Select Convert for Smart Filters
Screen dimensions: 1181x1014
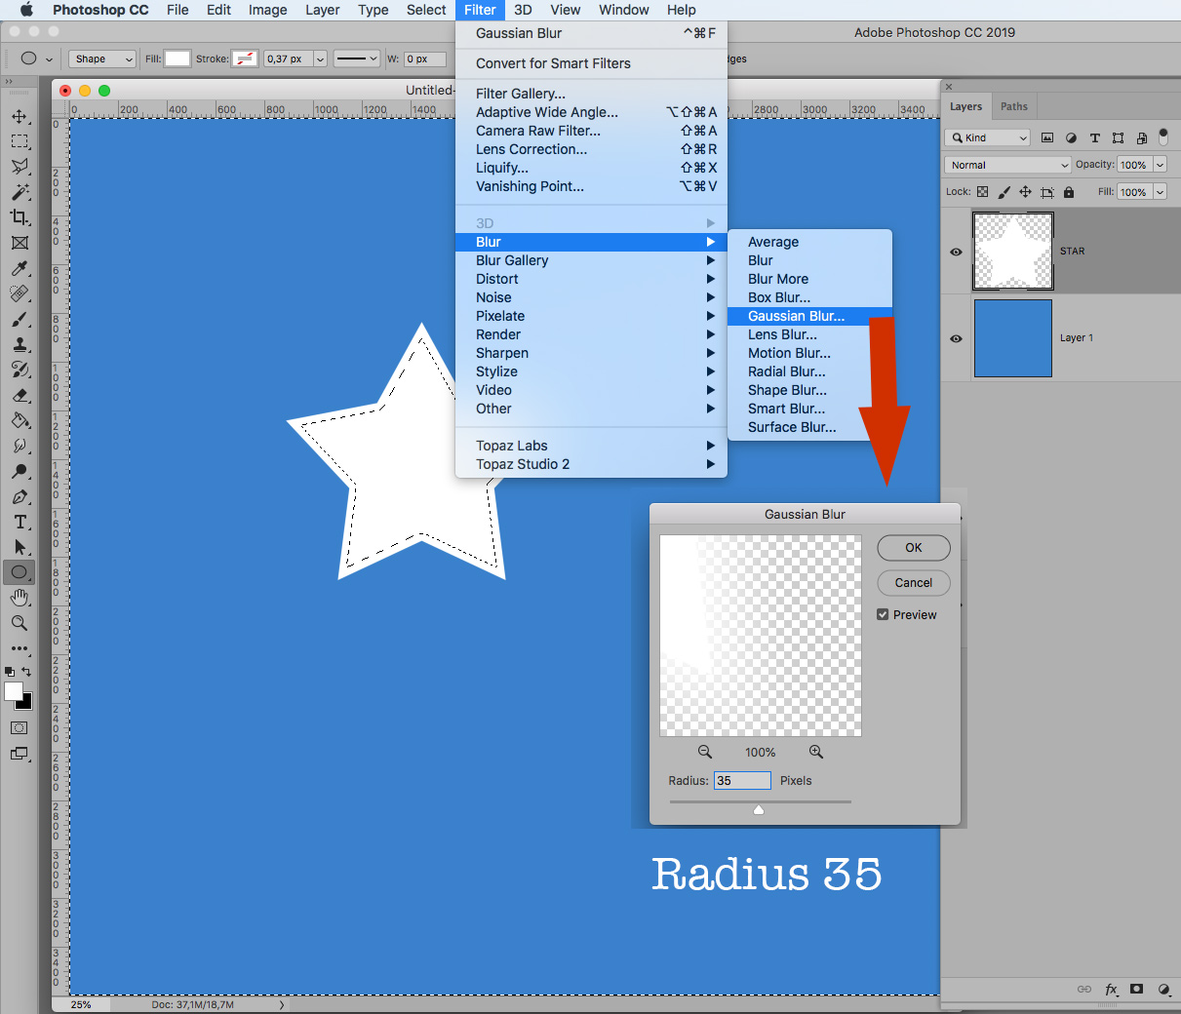click(x=592, y=63)
